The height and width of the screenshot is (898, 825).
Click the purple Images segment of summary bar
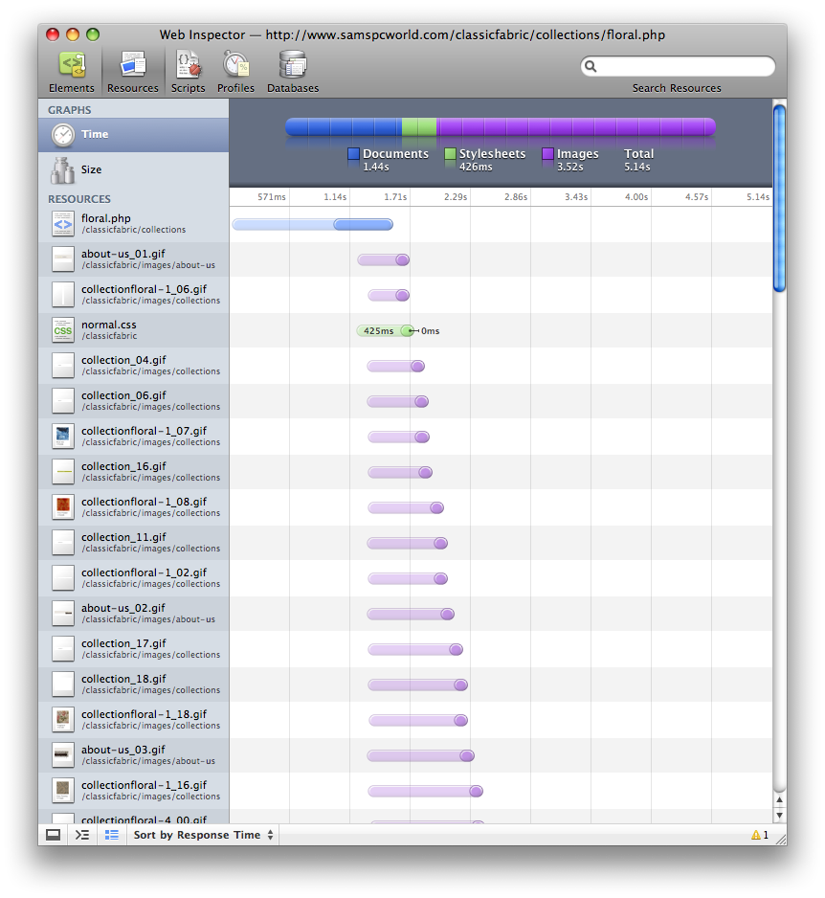point(574,127)
